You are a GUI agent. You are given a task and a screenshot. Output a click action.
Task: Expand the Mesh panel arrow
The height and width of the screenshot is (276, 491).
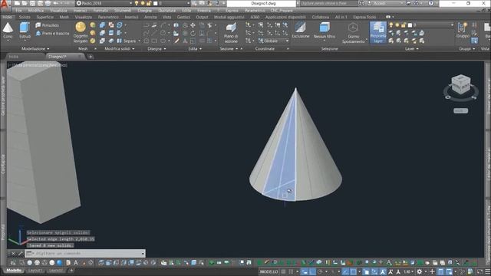95,49
